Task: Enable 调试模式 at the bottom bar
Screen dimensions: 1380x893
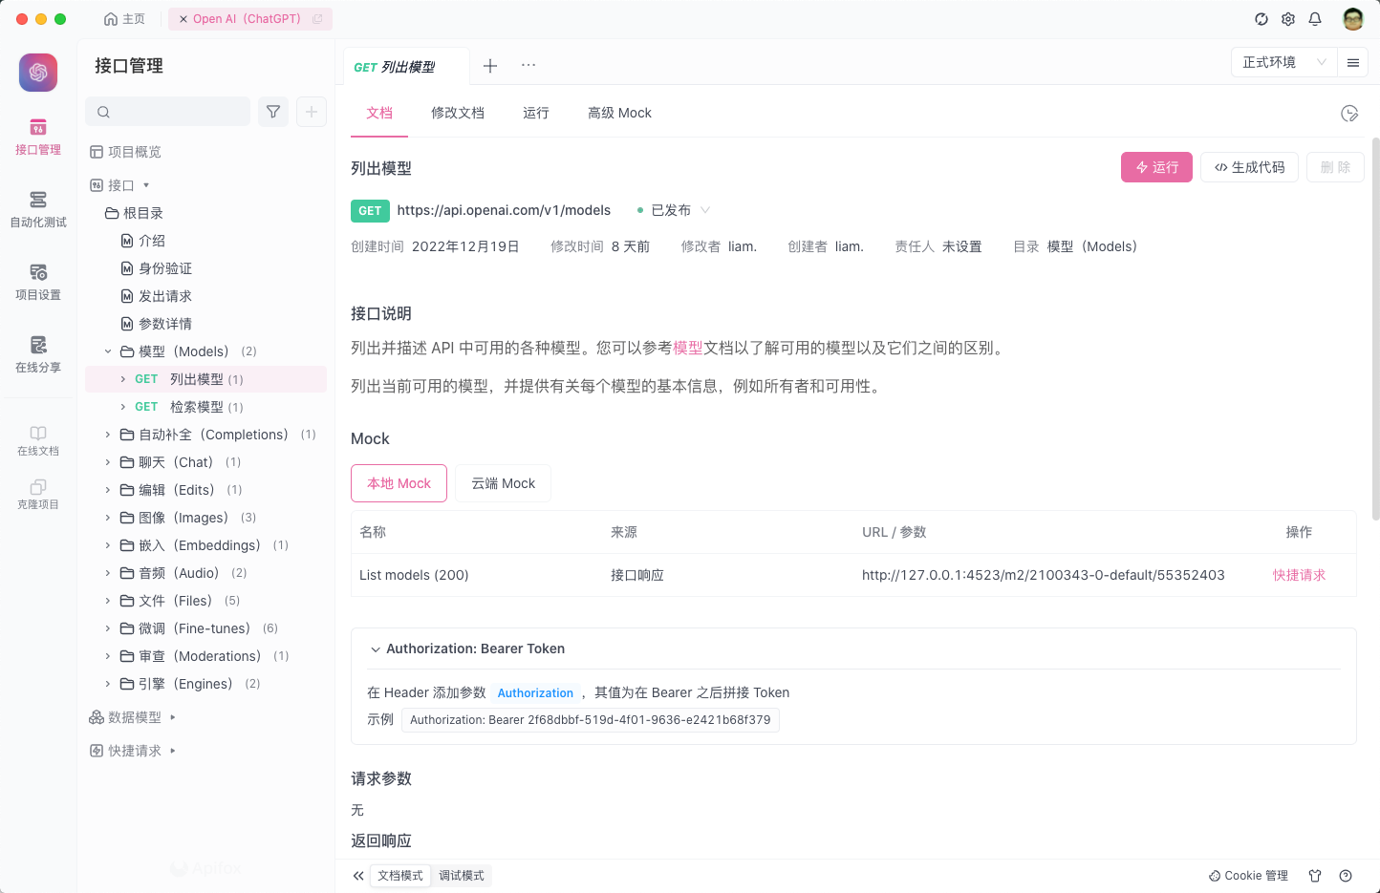Action: 462,875
